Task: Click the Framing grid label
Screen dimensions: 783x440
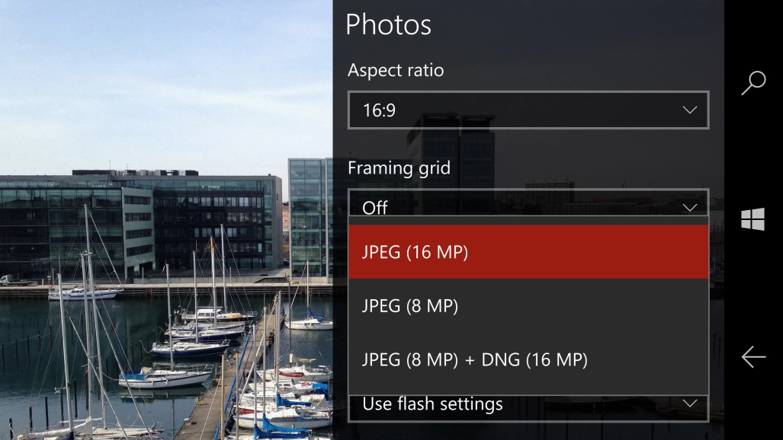Action: click(x=399, y=168)
